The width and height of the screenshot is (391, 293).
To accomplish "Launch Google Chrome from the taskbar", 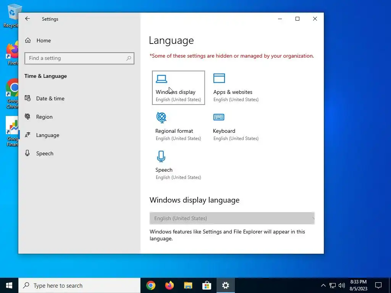I will click(x=151, y=285).
